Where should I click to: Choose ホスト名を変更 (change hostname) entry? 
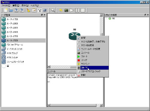(93, 45)
